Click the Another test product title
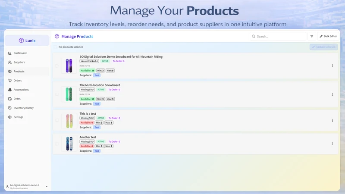This screenshot has height=194, width=345. (x=88, y=137)
